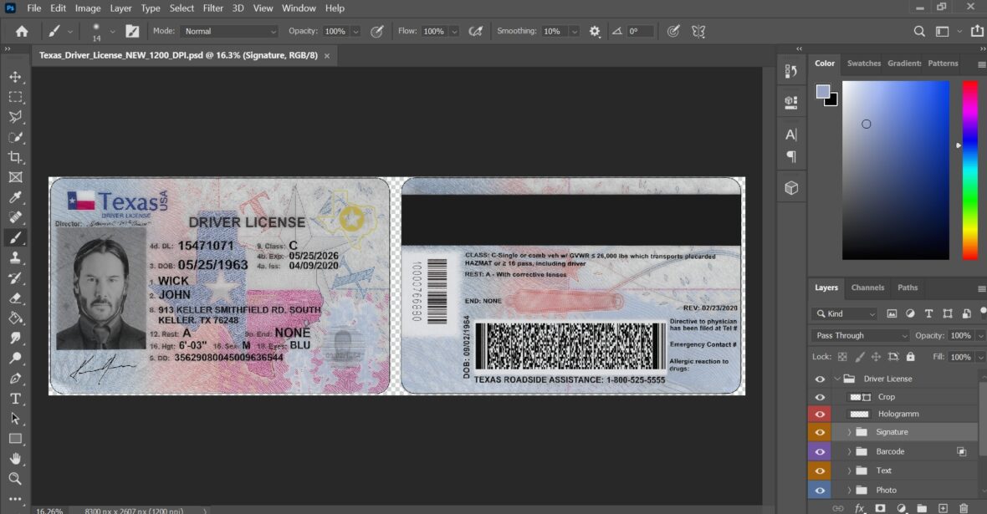Image resolution: width=987 pixels, height=514 pixels.
Task: Select the Clone Stamp tool
Action: [x=17, y=257]
